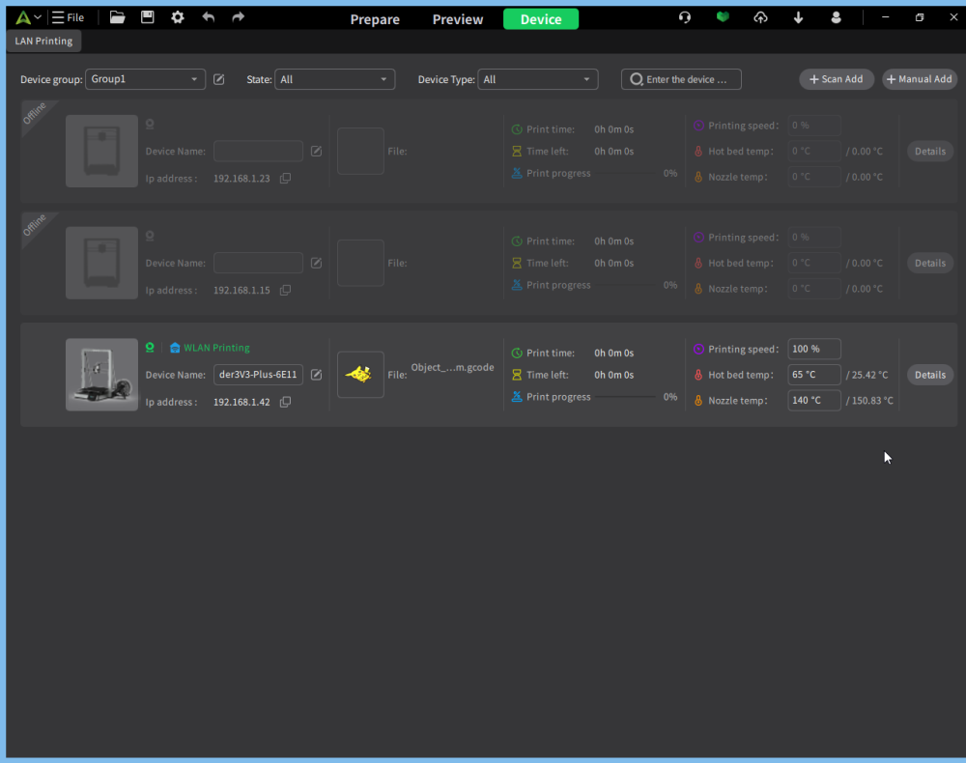Edit name of device 192.168.1.15
Viewport: 966px width, 763px height.
coord(316,263)
